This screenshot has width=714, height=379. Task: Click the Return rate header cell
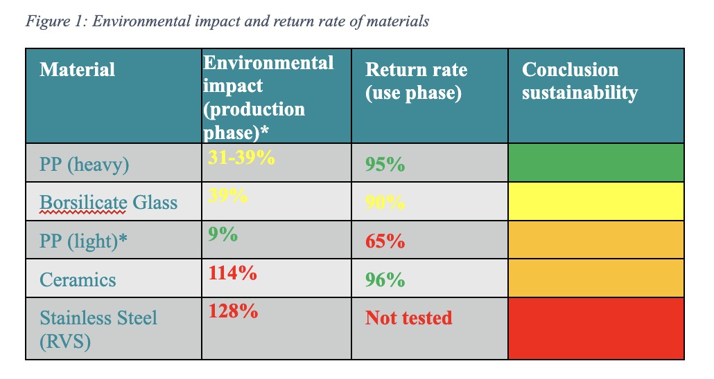point(416,81)
